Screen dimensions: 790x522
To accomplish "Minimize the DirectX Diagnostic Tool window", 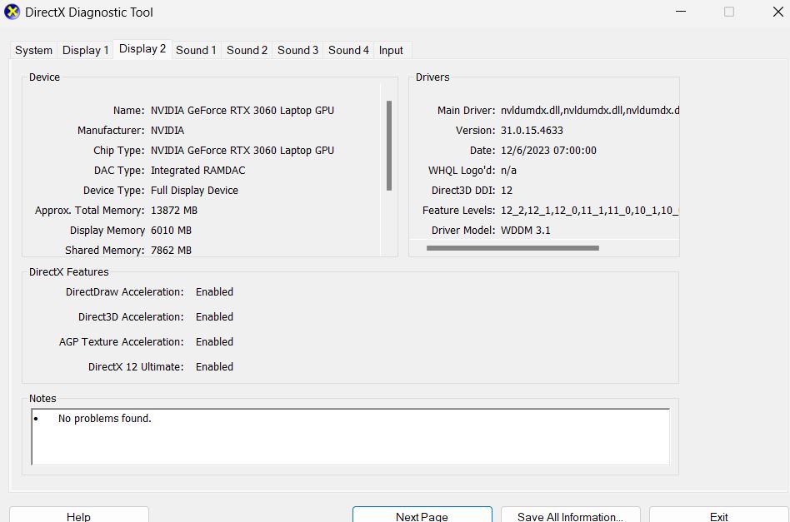I will [x=681, y=12].
